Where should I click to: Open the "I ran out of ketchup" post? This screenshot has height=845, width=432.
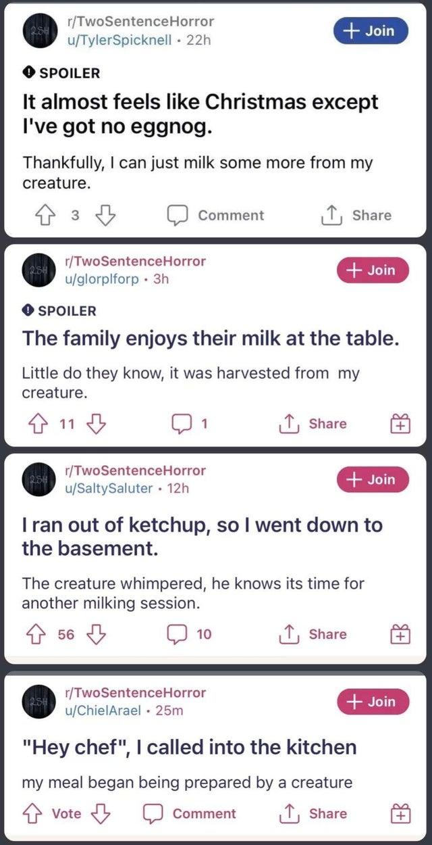click(x=202, y=536)
